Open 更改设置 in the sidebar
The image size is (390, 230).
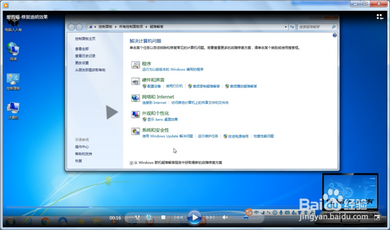[82, 63]
